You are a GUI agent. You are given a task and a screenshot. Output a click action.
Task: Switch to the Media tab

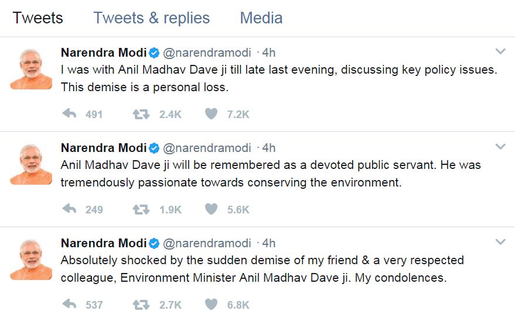[x=261, y=18]
